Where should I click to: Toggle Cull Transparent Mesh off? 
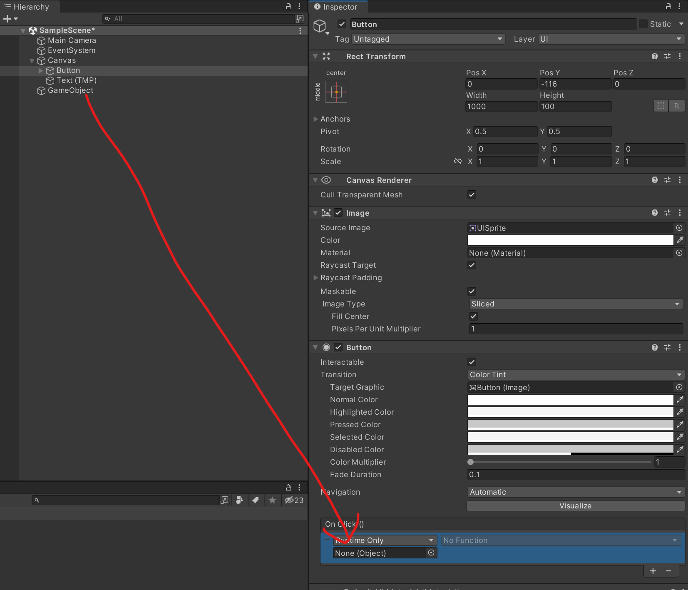(x=472, y=194)
